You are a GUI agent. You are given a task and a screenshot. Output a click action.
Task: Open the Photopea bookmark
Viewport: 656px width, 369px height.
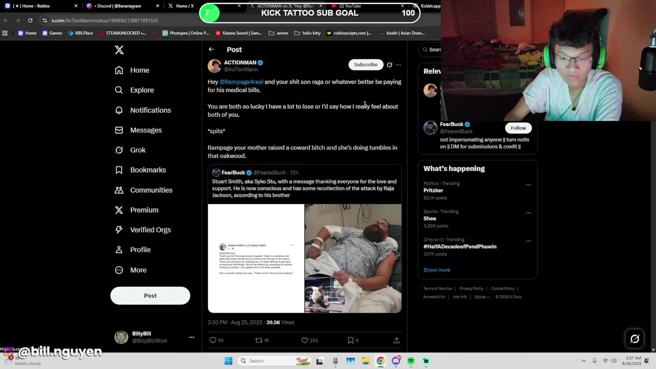coord(186,33)
